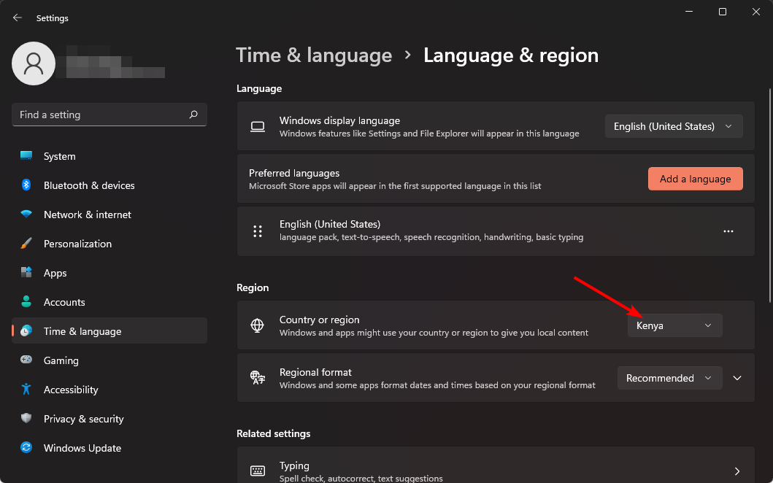Click the back arrow in Settings

18,18
